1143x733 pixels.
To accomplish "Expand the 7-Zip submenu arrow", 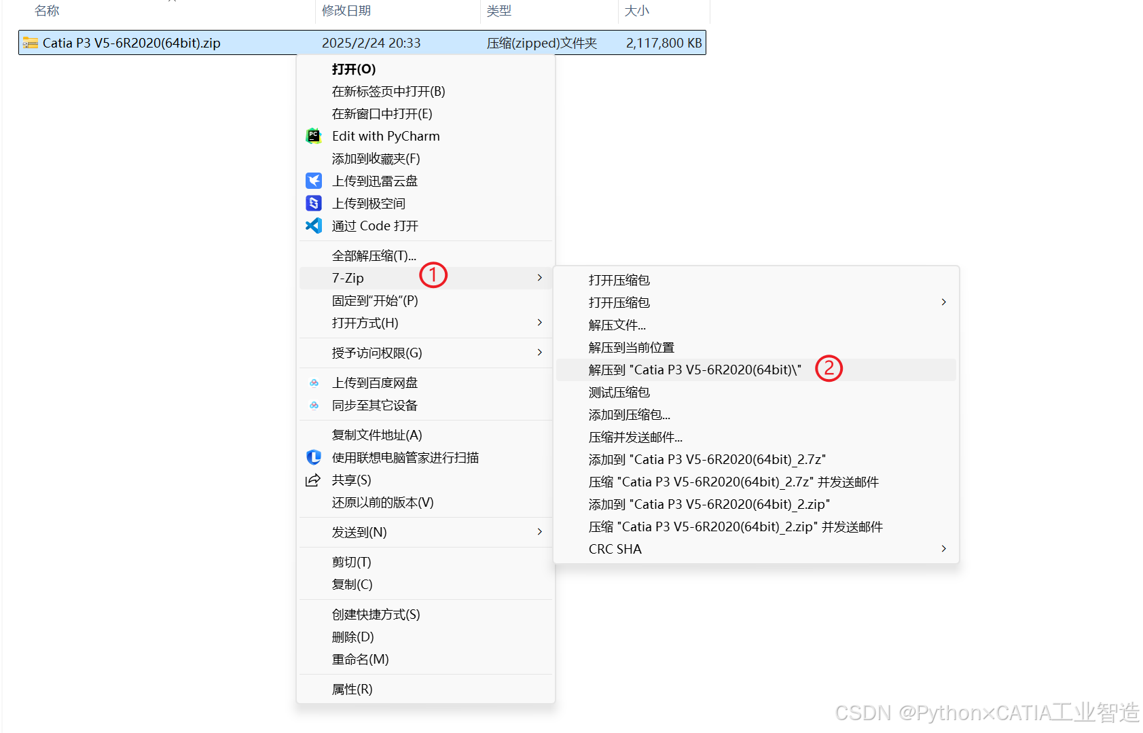I will pos(539,277).
